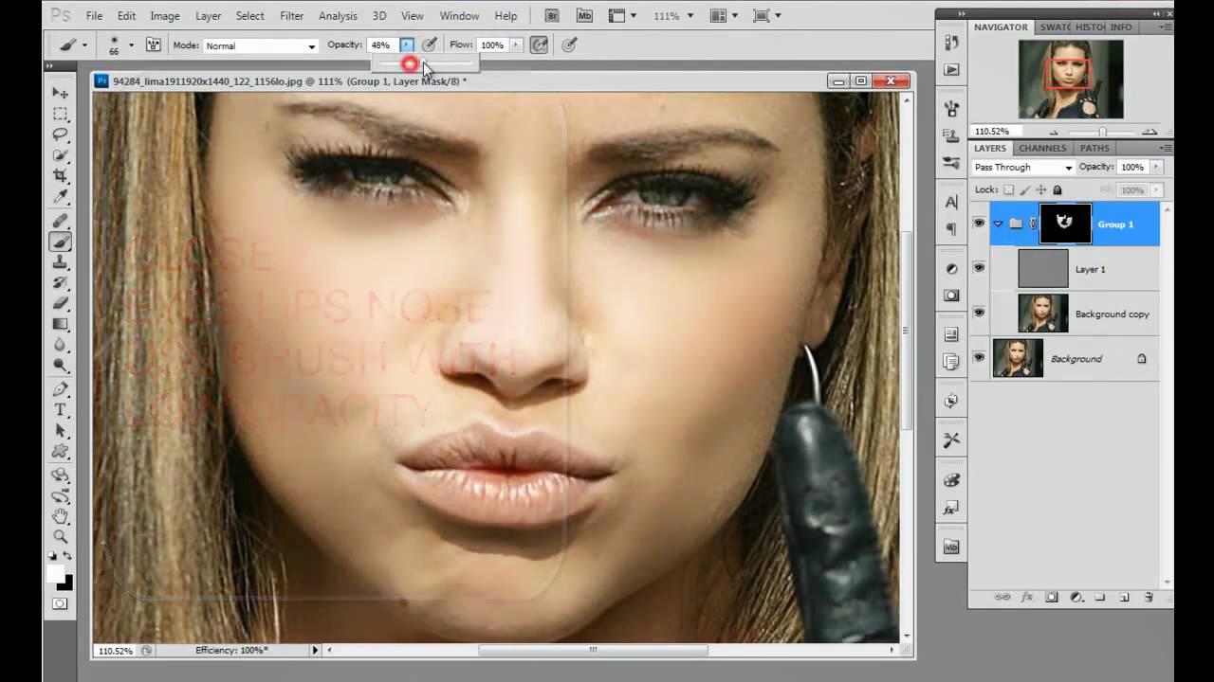Enable airbrush mode in options bar
This screenshot has height=682, width=1214.
coord(540,45)
